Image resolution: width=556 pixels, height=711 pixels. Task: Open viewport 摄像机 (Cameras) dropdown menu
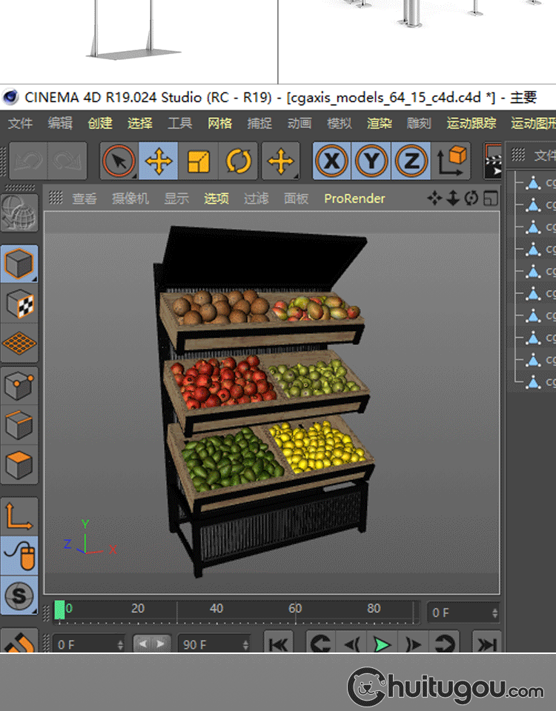tap(130, 198)
